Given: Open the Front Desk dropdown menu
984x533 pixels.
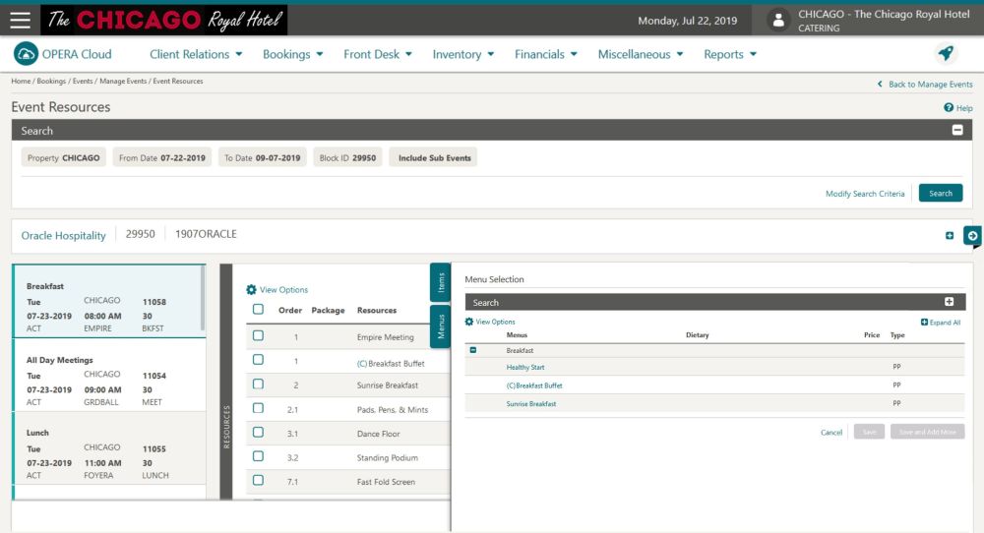Looking at the screenshot, I should pos(378,54).
